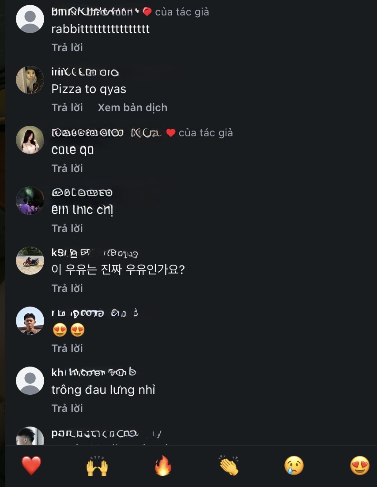
Task: Reply to the heart-eyes emoji comment
Action: click(x=67, y=348)
